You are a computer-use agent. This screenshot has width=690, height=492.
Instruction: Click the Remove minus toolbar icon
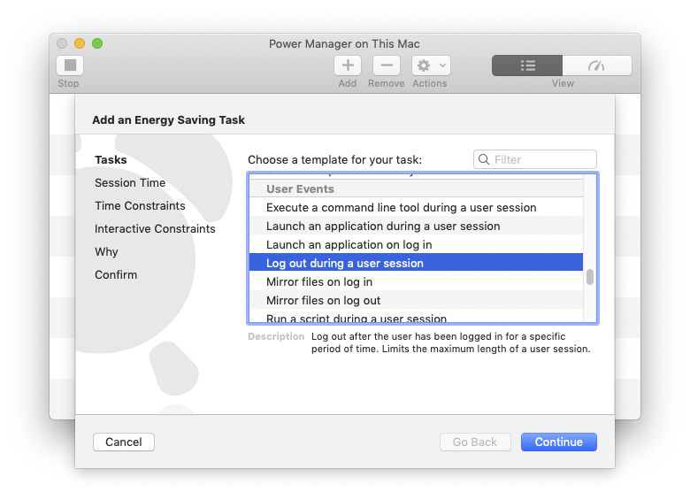387,65
